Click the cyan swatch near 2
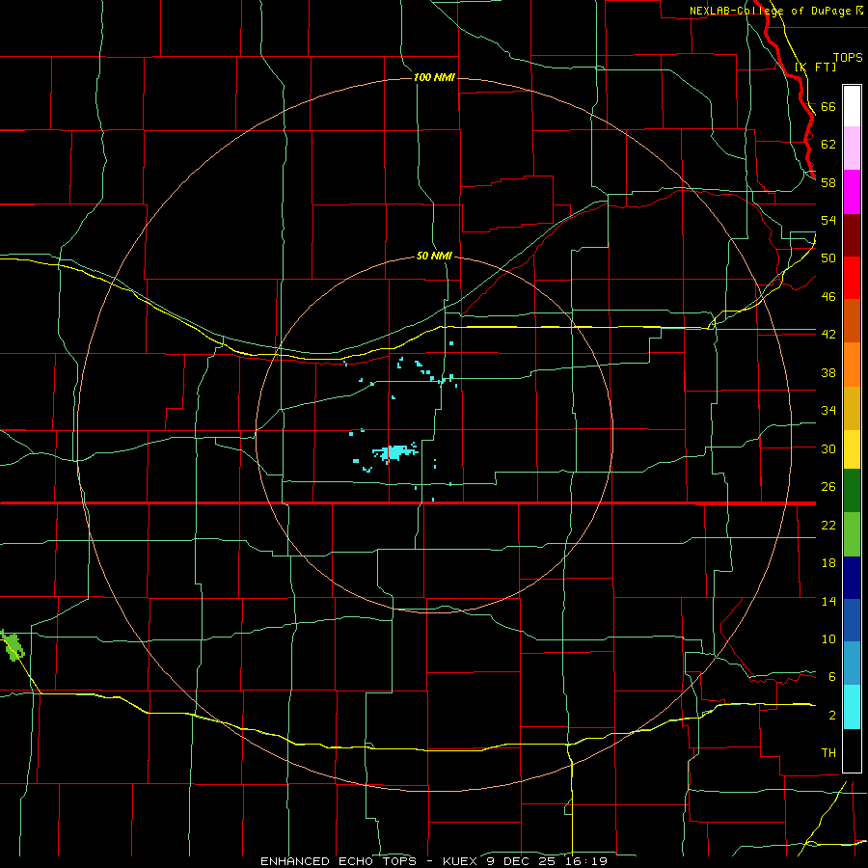The height and width of the screenshot is (868, 868). [852, 707]
